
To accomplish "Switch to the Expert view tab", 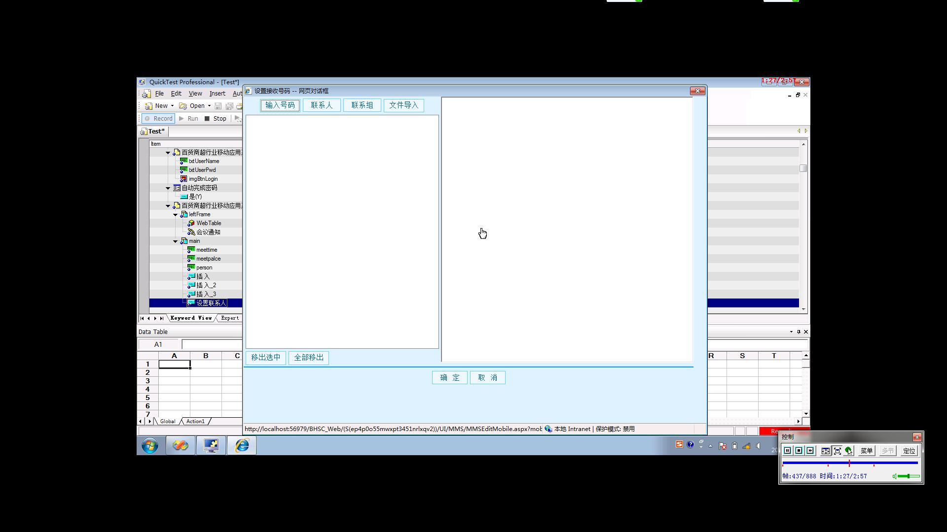I will [230, 318].
